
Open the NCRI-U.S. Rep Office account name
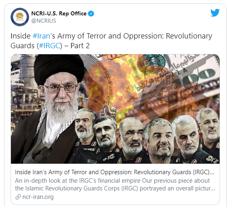(59, 13)
